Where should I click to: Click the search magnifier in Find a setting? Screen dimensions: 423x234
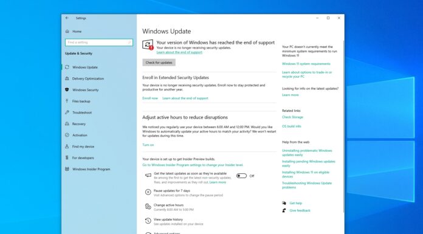click(129, 43)
